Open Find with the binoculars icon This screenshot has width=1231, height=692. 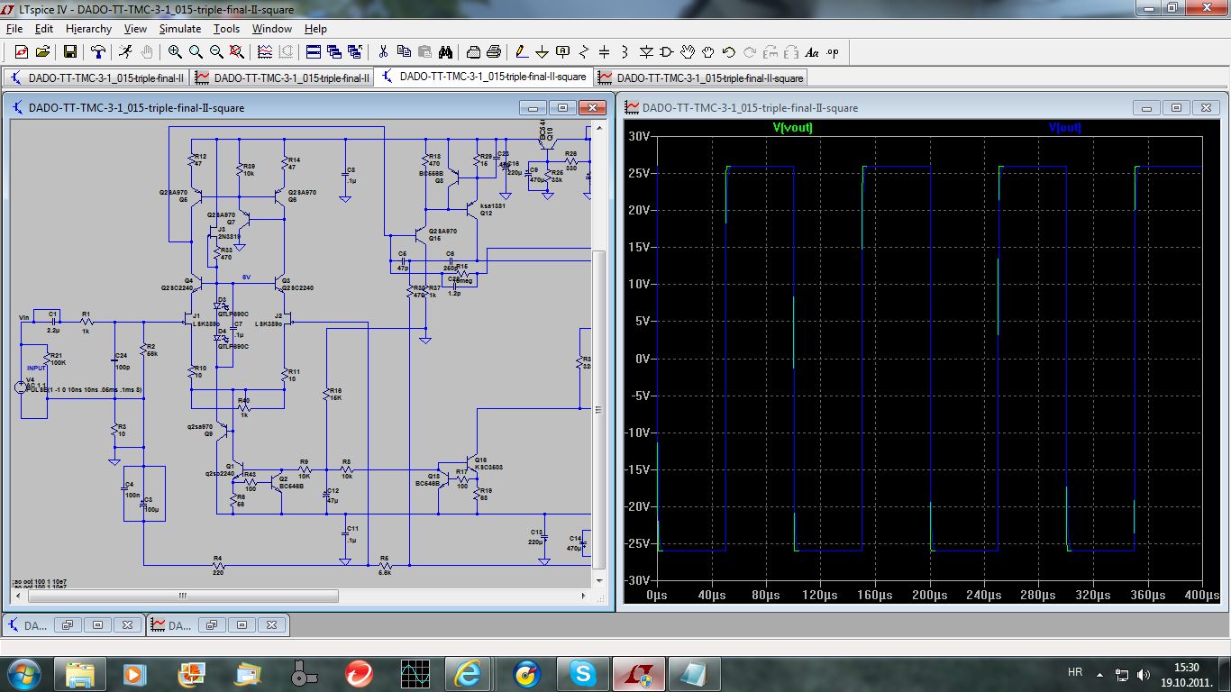[x=445, y=51]
